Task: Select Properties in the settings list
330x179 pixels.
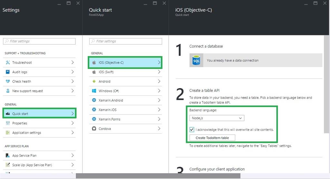Action: pos(20,123)
